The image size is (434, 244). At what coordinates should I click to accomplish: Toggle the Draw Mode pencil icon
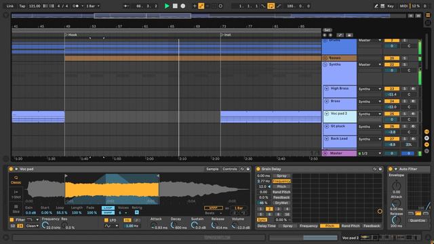[376, 6]
